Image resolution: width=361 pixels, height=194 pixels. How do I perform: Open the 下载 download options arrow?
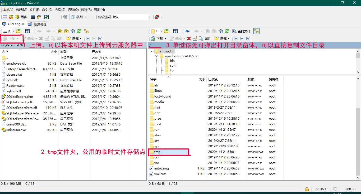click(x=165, y=38)
